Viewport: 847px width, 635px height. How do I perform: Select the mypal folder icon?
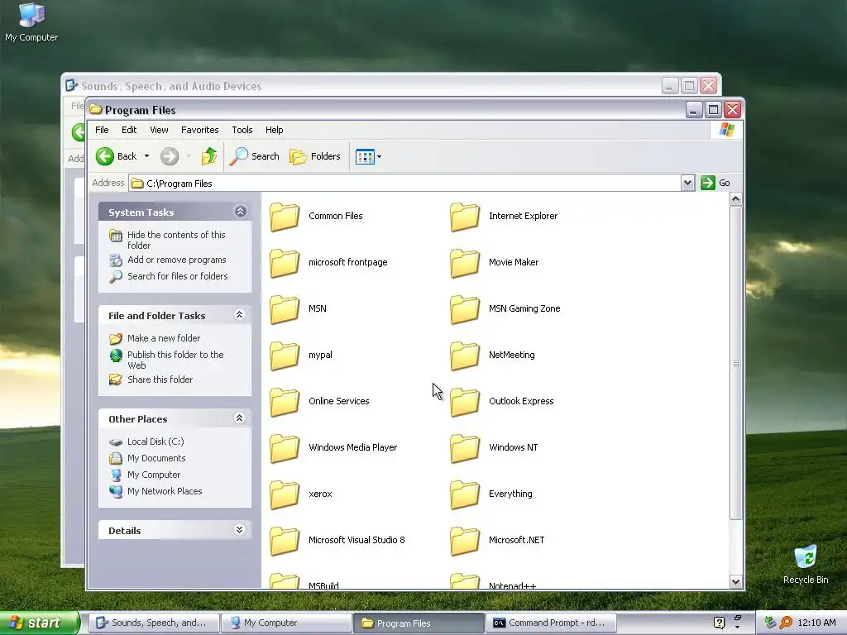pos(285,356)
